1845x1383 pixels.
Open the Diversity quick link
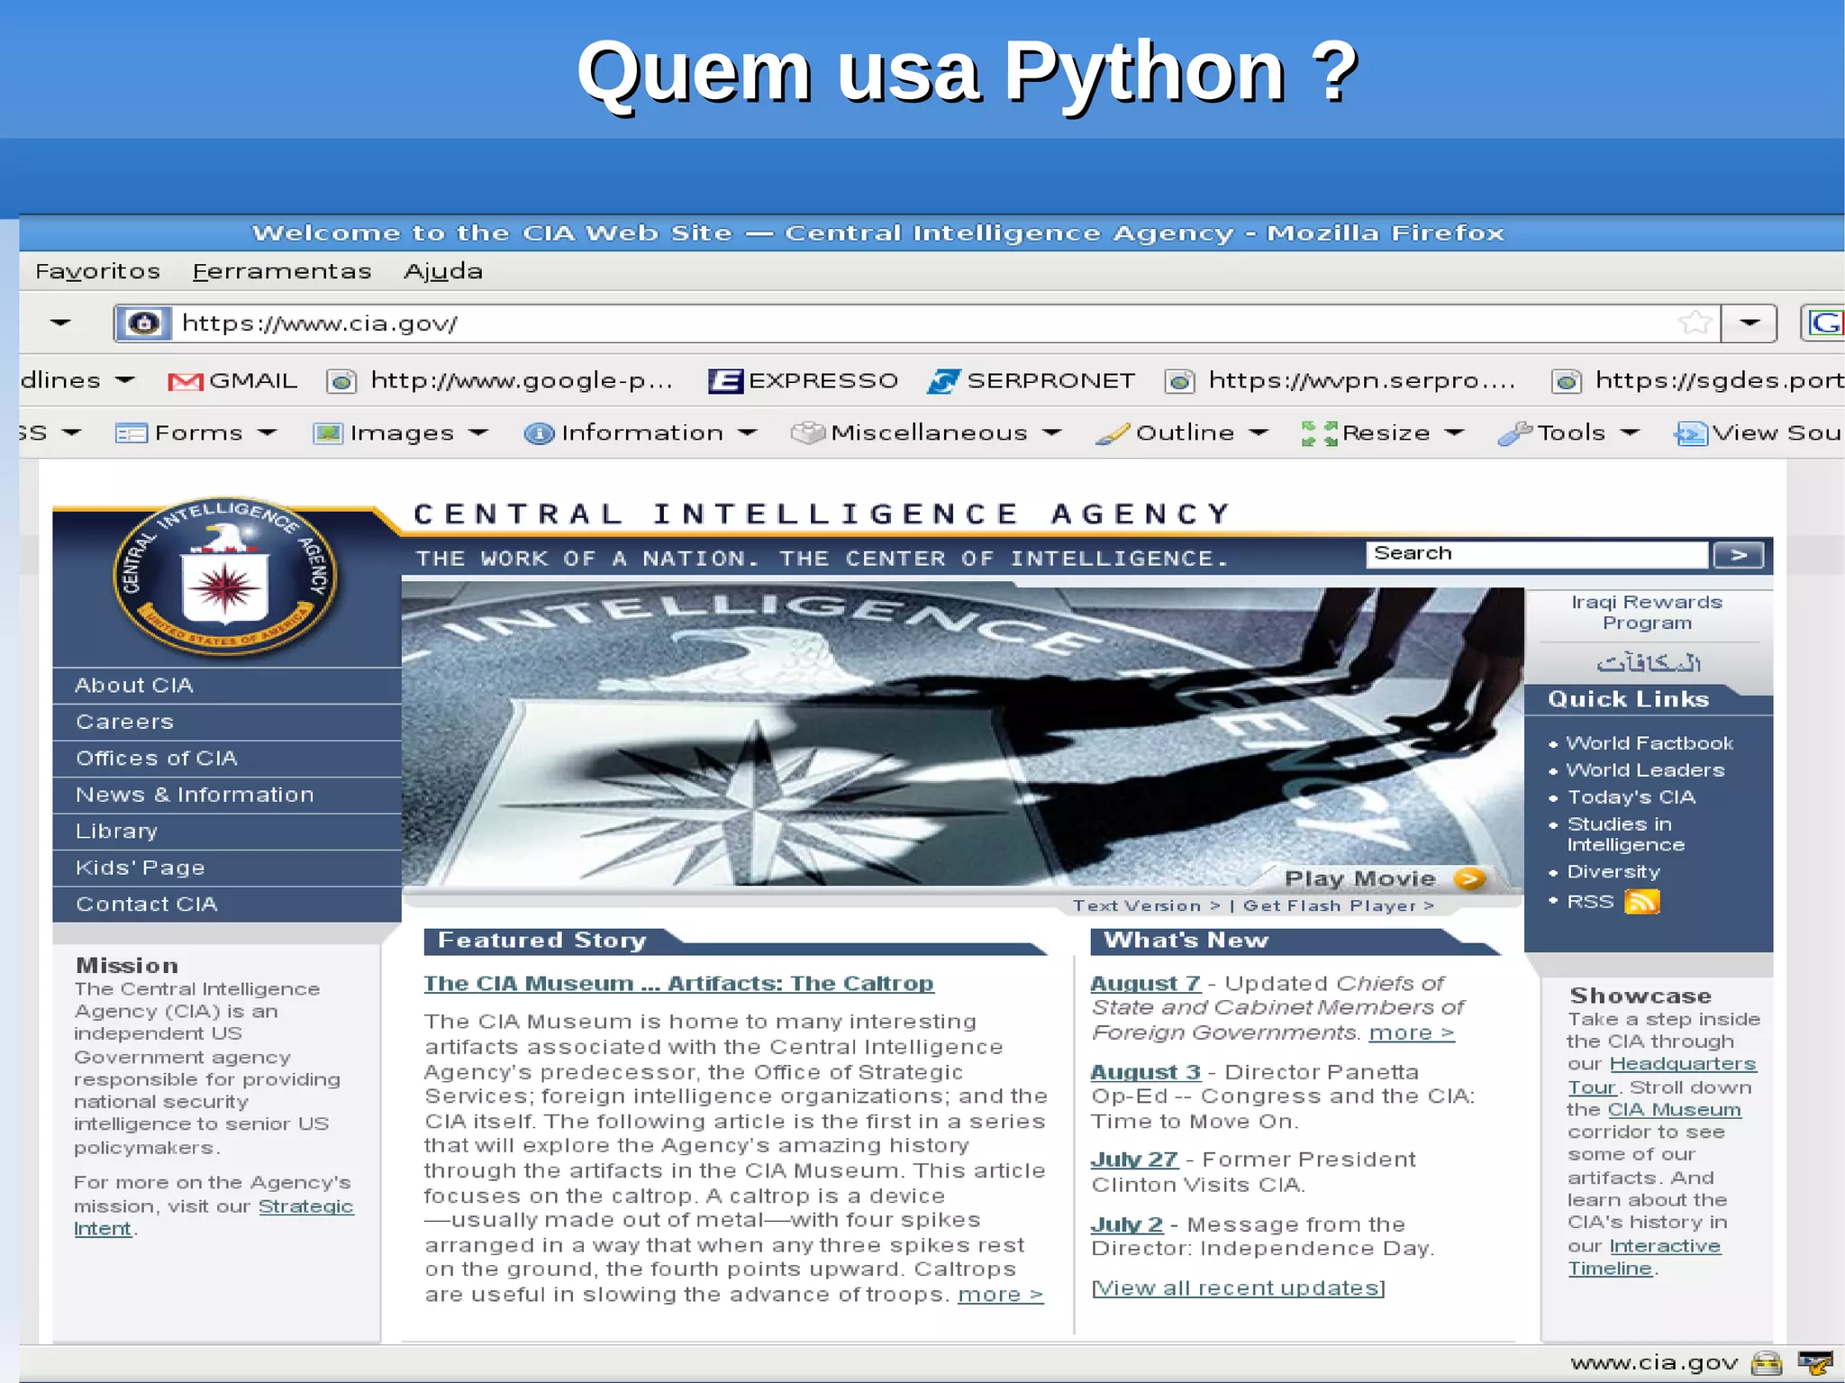[1613, 872]
